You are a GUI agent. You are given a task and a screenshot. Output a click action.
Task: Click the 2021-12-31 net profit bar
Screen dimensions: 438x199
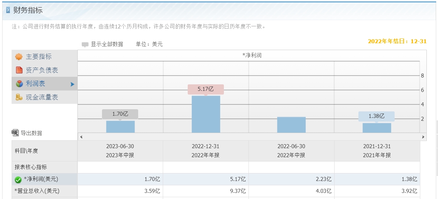point(377,128)
